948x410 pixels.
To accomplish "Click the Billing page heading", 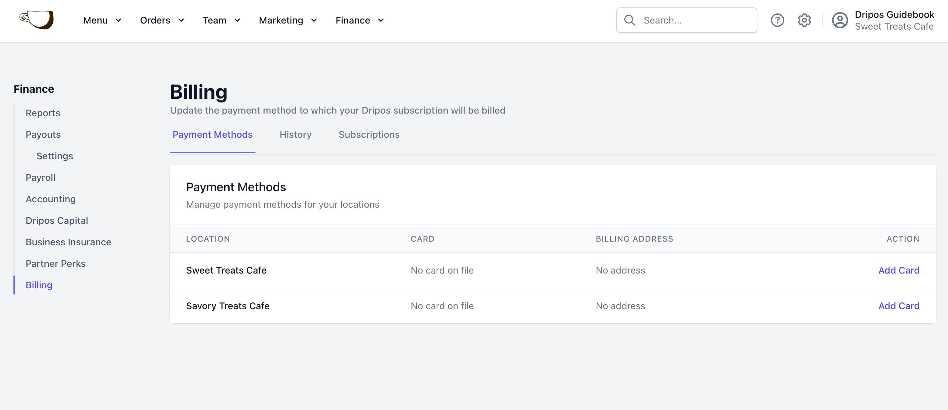I will tap(198, 92).
